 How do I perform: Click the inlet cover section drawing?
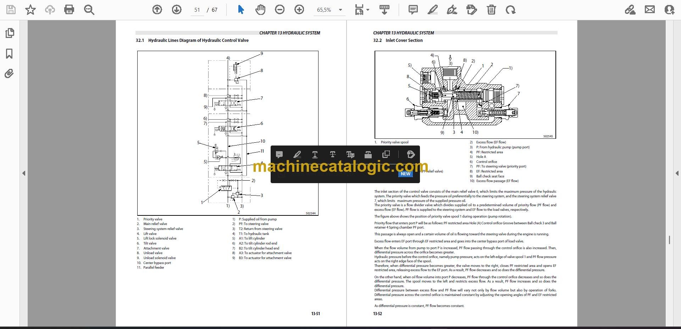click(x=465, y=95)
